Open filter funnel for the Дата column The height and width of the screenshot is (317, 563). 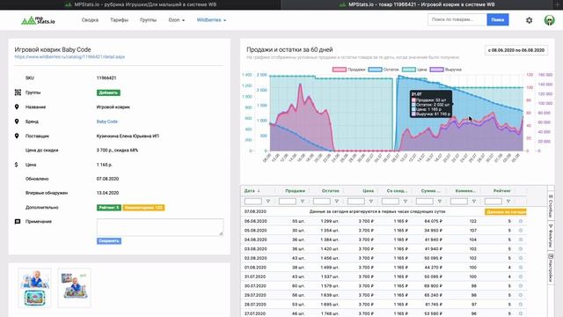coord(267,202)
